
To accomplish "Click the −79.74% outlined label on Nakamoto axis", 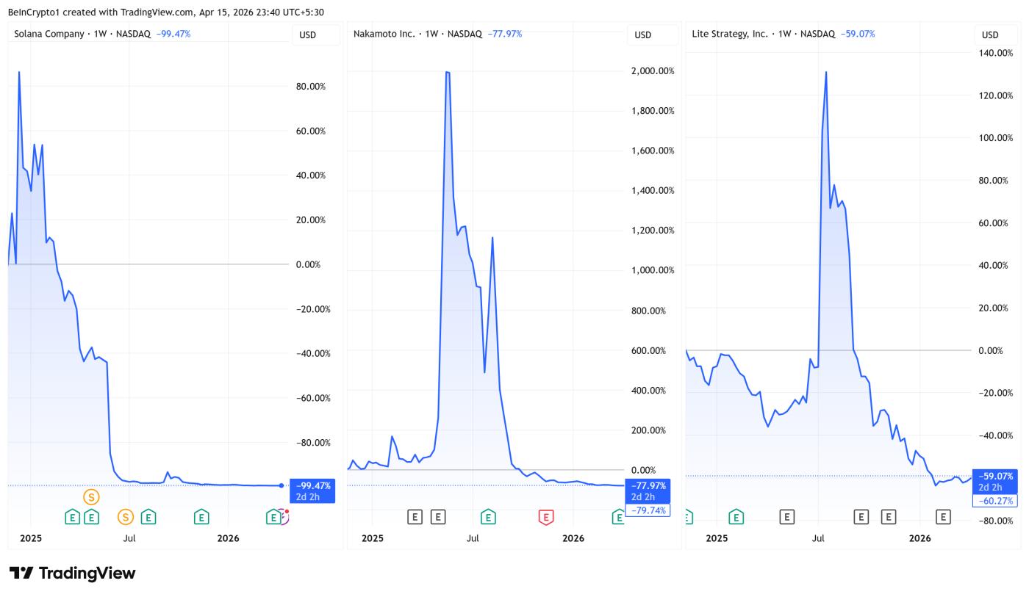I will [x=648, y=510].
